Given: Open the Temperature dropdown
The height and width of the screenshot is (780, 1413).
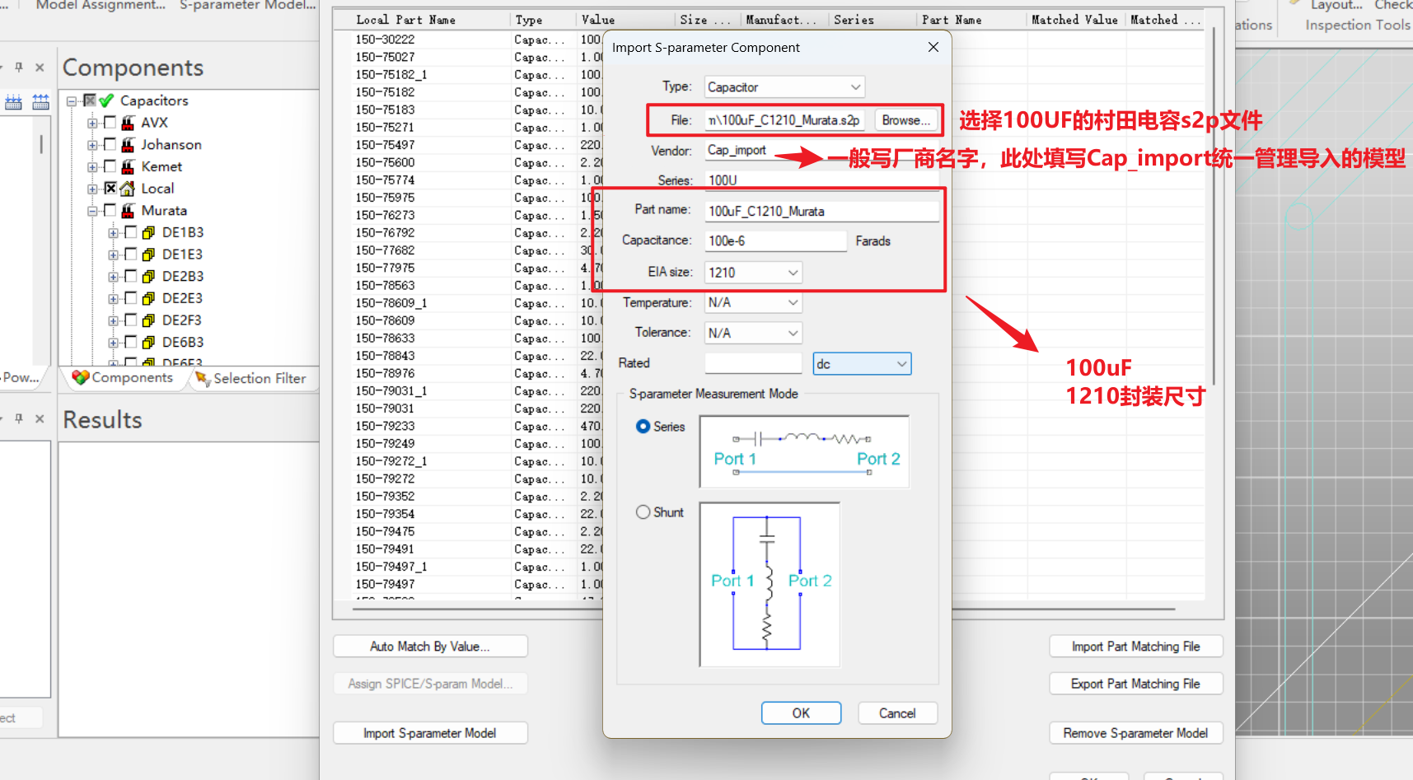Looking at the screenshot, I should point(752,303).
